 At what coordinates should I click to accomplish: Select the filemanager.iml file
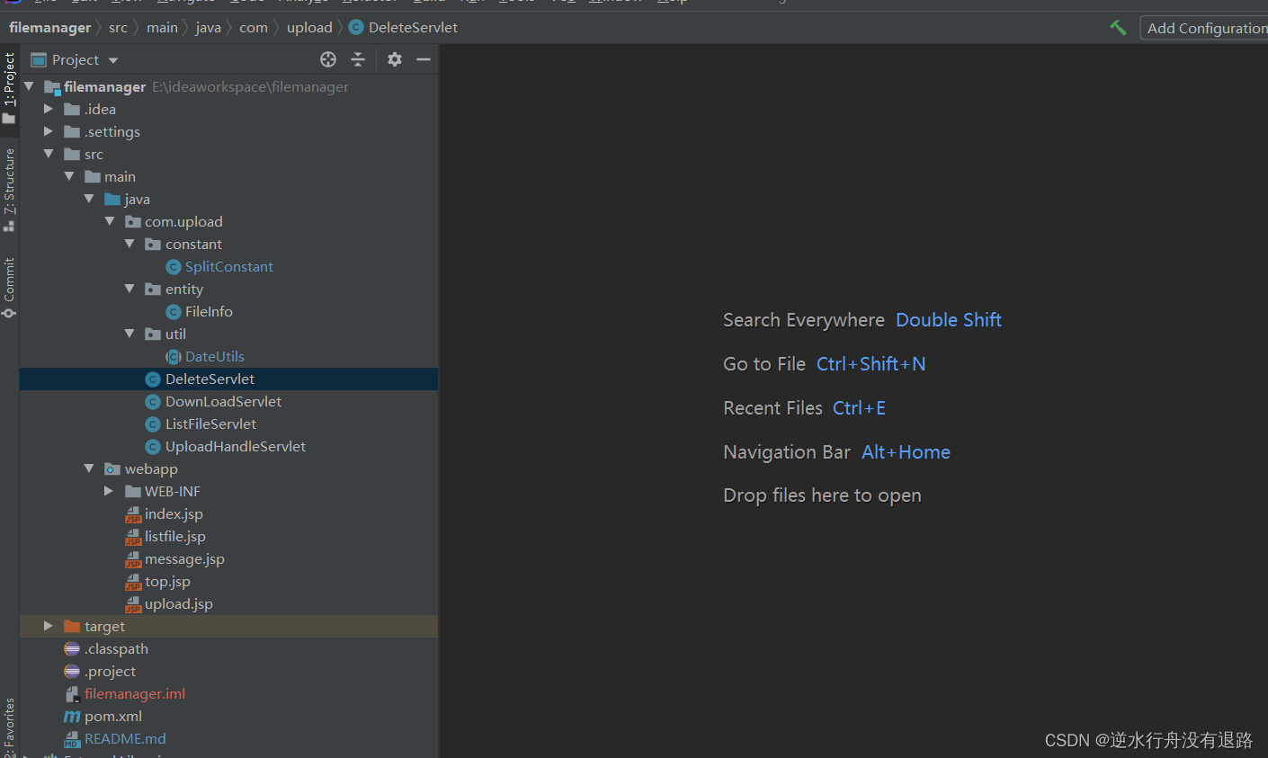[134, 694]
